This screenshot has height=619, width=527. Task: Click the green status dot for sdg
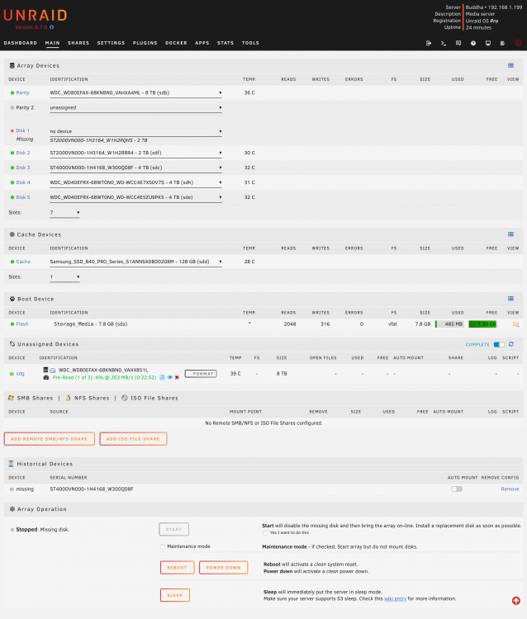(x=12, y=374)
